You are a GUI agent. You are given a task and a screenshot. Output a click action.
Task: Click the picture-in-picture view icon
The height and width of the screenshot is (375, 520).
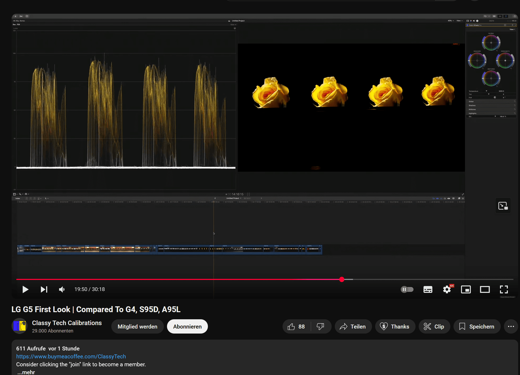coord(466,289)
